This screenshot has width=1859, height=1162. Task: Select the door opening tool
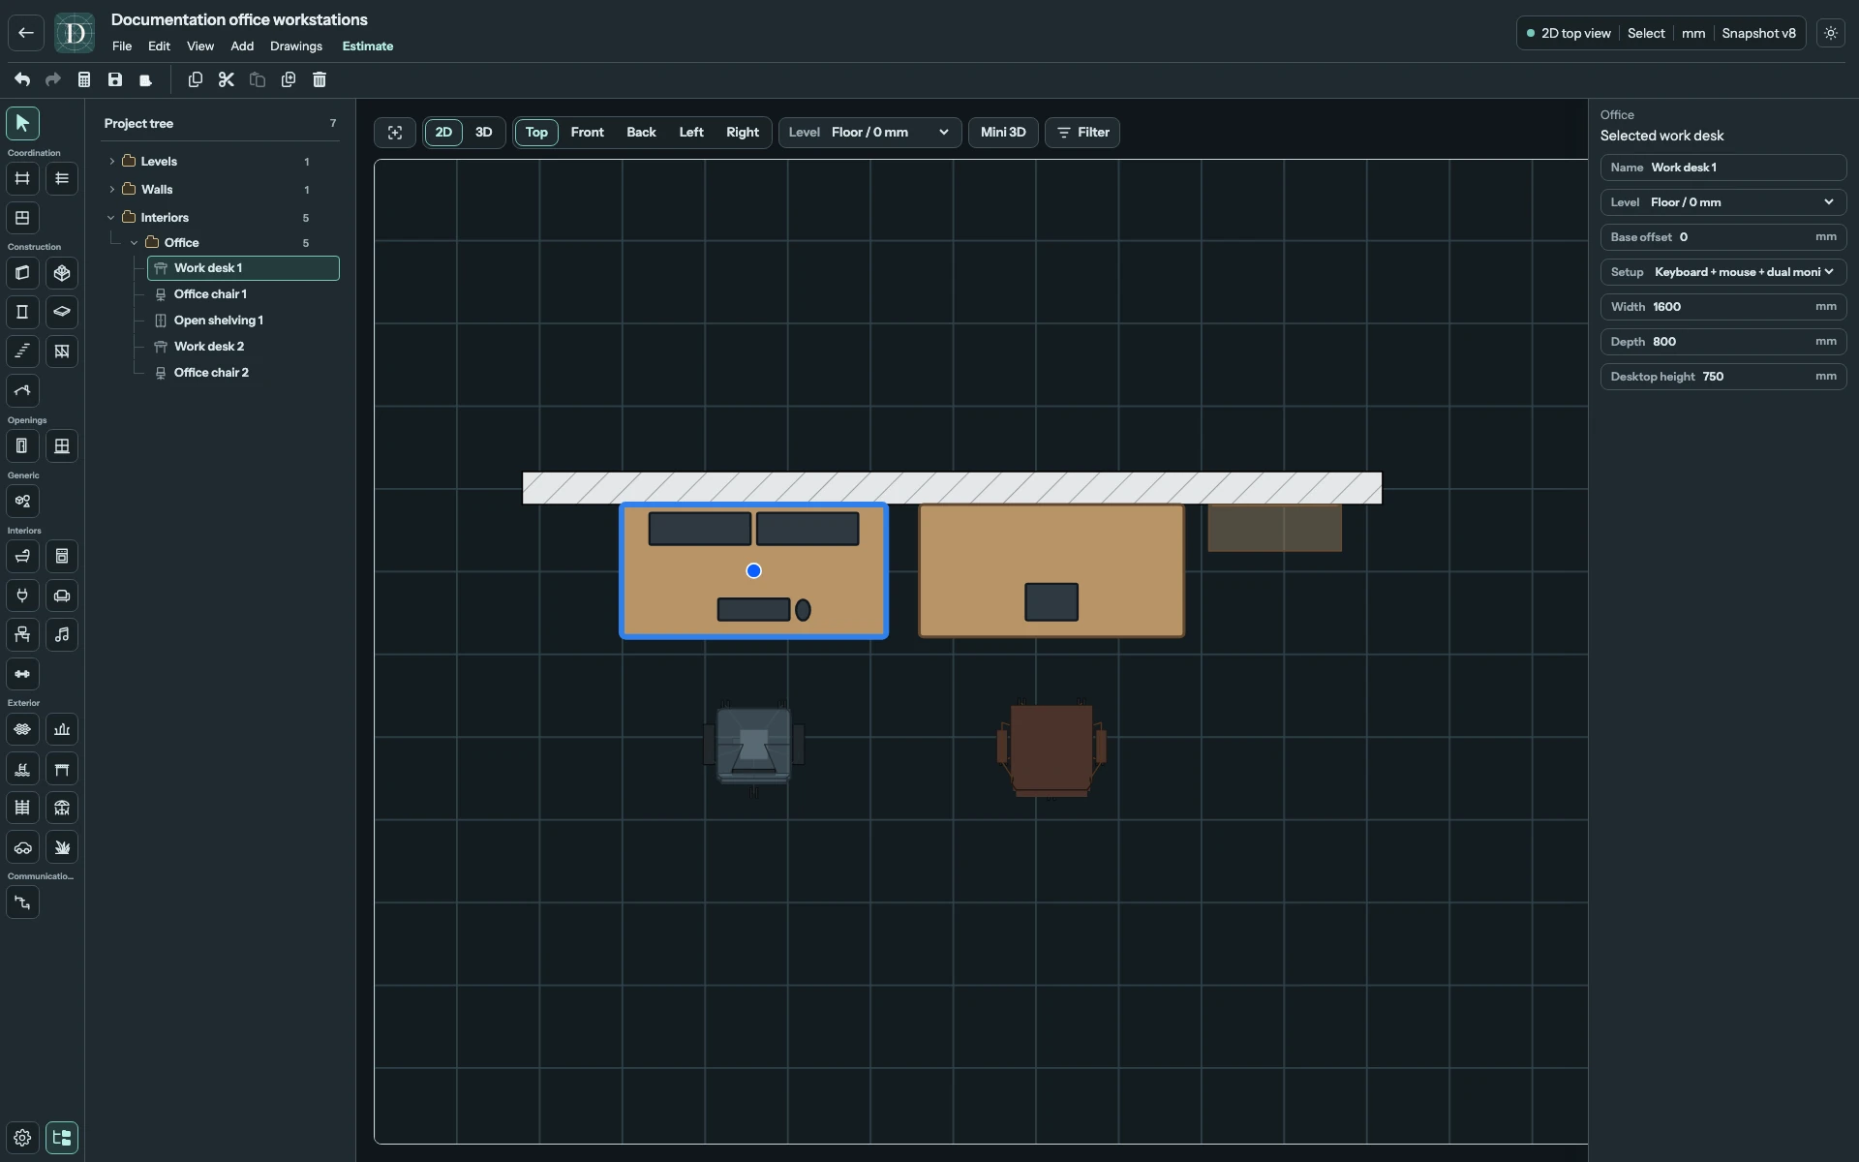pos(22,446)
